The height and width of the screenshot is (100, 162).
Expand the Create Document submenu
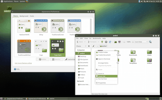tap(106, 55)
